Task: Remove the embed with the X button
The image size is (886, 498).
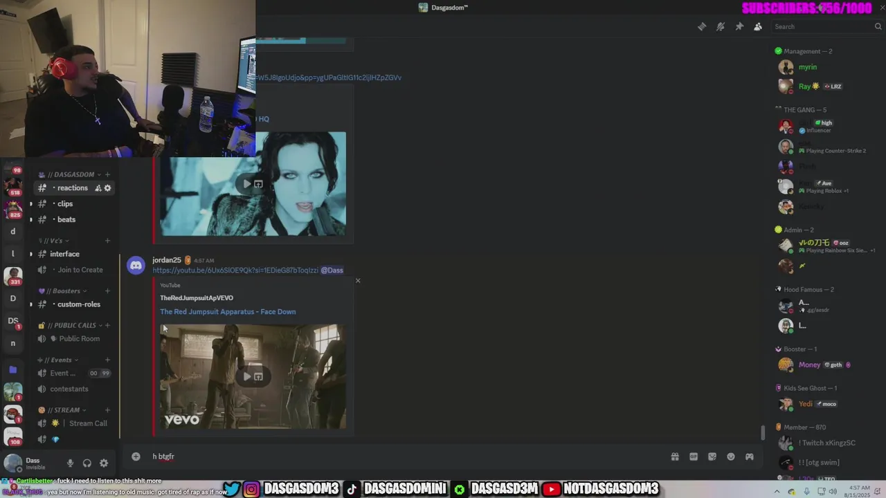Action: tap(358, 280)
